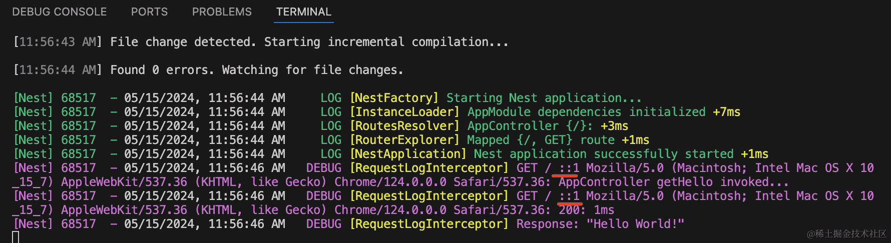
Task: Click the terminal cursor block at bottom
Action: point(16,237)
